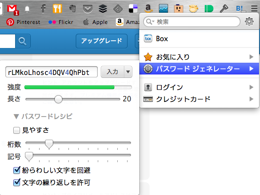Viewport: 260px width, 195px height.
Task: Click the 入力 fill button
Action: [112, 72]
